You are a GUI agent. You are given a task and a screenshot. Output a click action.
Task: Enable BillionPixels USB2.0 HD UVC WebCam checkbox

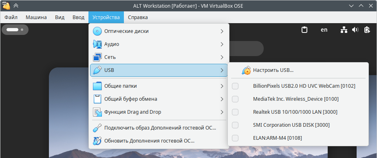(x=235, y=86)
